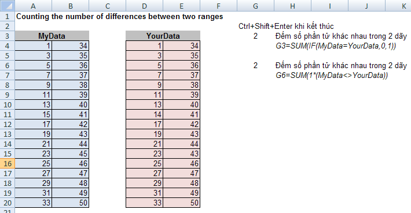This screenshot has height=213, width=411.
Task: Click the Ctrl+Shift+Enter note cell
Action: pyautogui.click(x=286, y=26)
